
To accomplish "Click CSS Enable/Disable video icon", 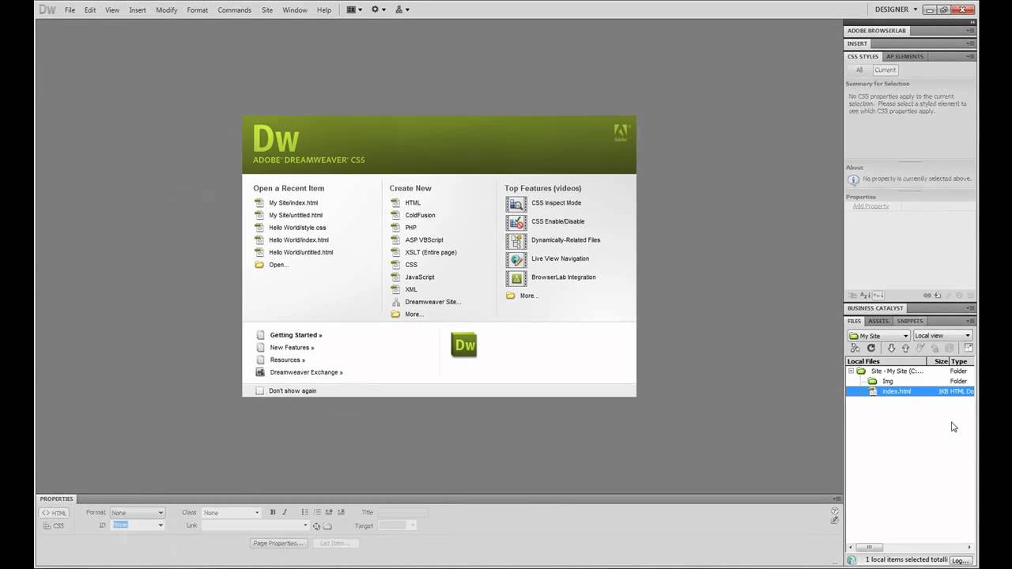I will 516,221.
